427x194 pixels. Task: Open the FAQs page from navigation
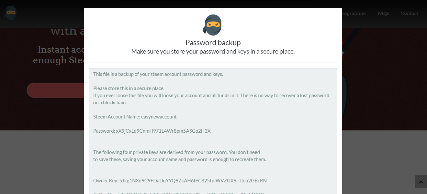pyautogui.click(x=383, y=13)
